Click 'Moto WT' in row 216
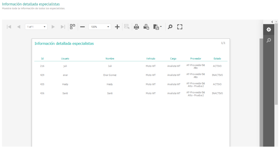 click(151, 66)
